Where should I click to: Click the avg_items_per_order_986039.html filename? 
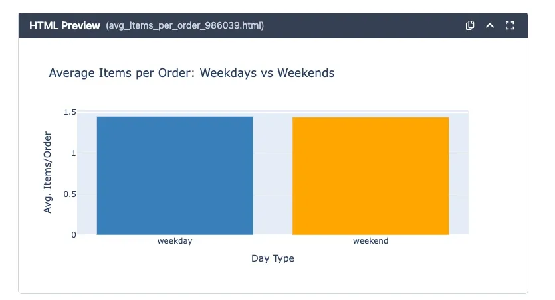[185, 25]
